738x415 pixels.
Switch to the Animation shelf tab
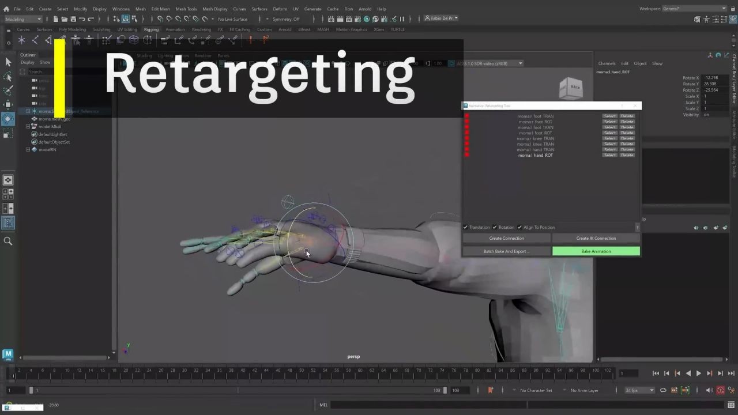point(175,29)
